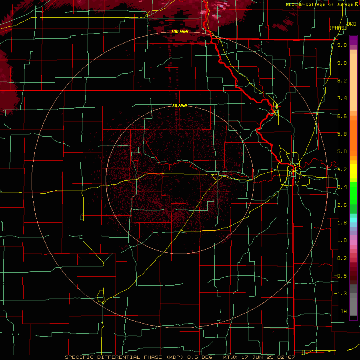Screen dimensions: 360x360
Task: Click the "5.0" scale value
Action: pyautogui.click(x=342, y=152)
